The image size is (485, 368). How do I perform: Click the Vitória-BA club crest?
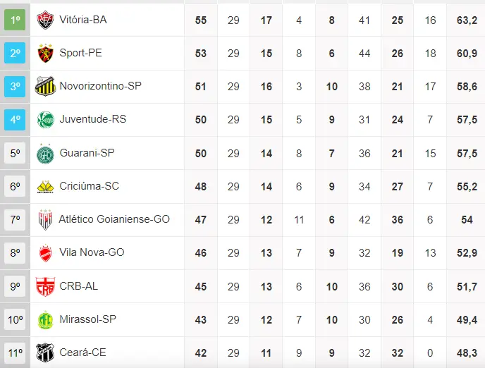coord(46,20)
